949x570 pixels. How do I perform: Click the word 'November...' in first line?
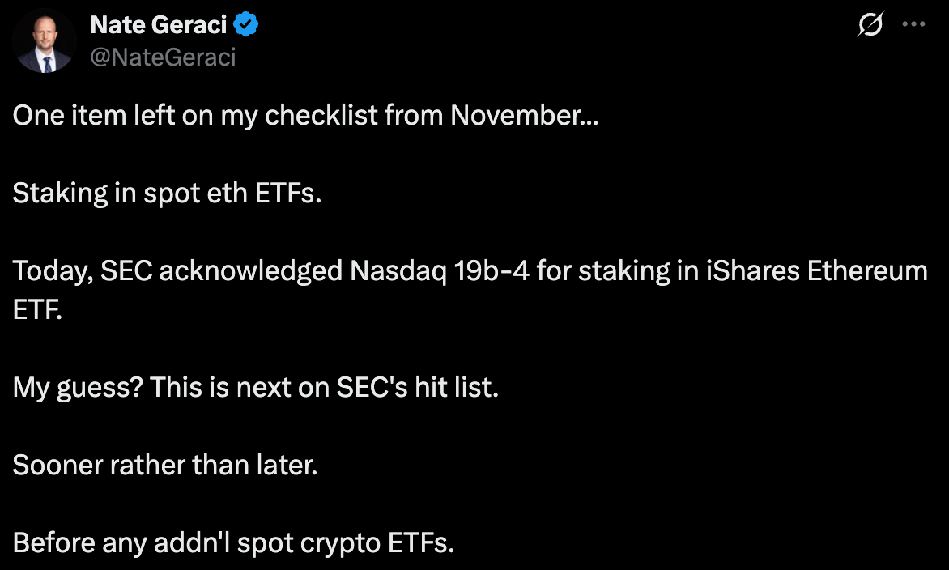[524, 115]
